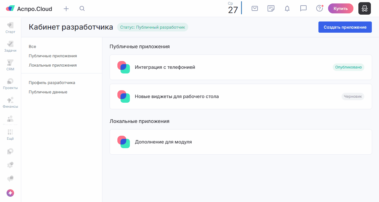Open the user avatar menu
Image resolution: width=379 pixels, height=202 pixels.
[x=365, y=8]
